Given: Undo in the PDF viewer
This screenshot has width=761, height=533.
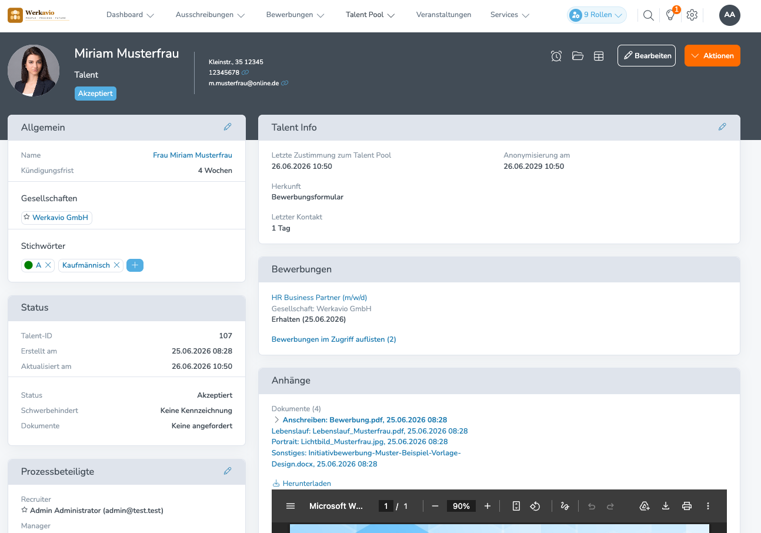Looking at the screenshot, I should [x=592, y=506].
